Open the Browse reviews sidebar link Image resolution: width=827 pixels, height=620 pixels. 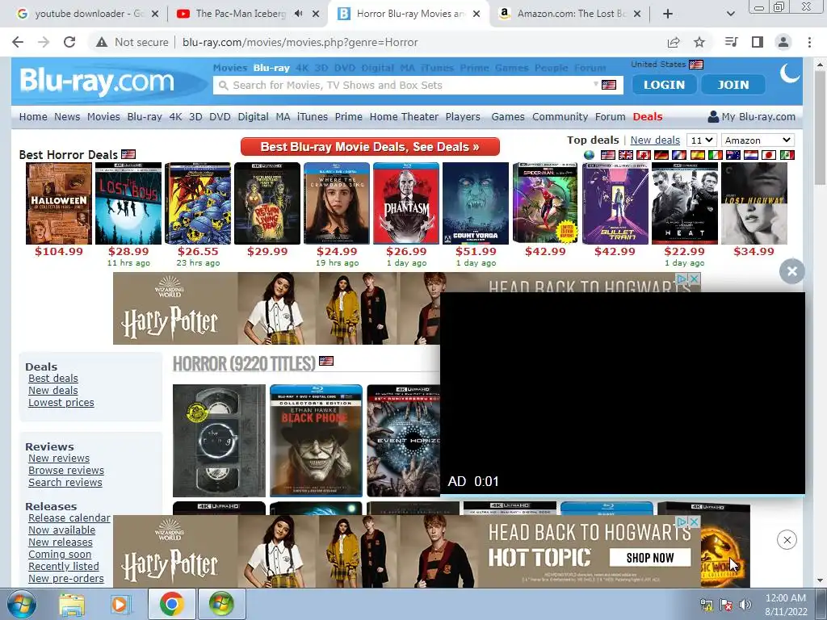[x=66, y=470]
